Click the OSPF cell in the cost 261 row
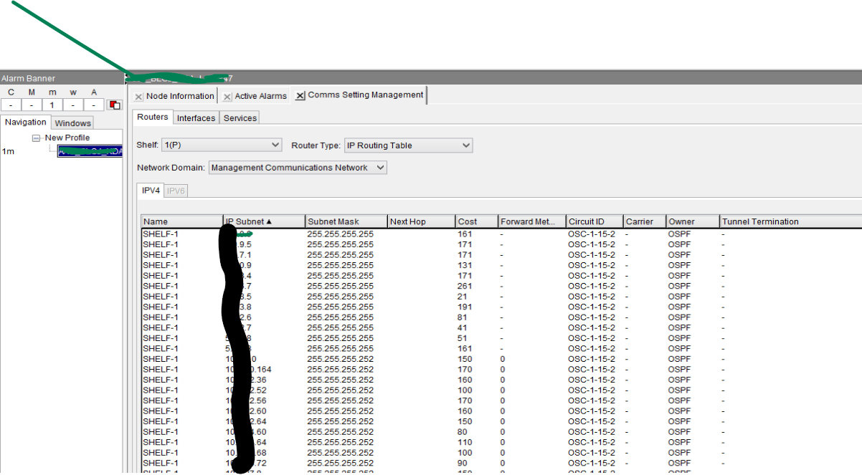Viewport: 862px width, 475px height. 679,286
